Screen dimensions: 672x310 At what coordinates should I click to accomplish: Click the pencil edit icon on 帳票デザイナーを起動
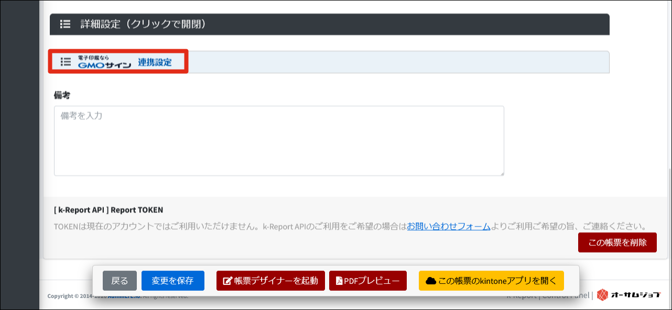click(x=227, y=281)
